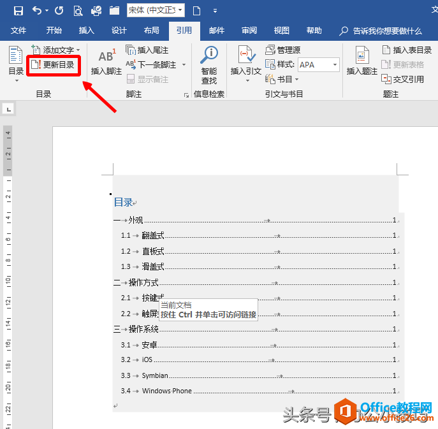This screenshot has height=429, width=438.
Task: Click the 1.1 翻盖式 TOC entry
Action: (x=259, y=235)
